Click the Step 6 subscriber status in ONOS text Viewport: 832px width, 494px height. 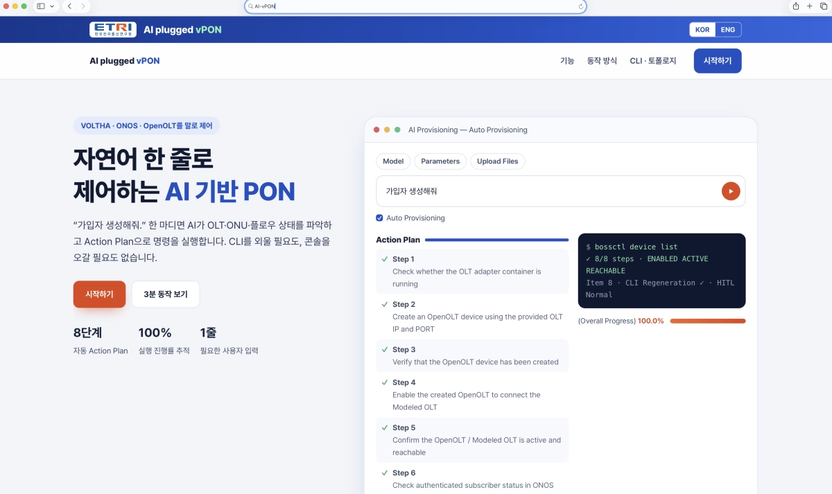tap(473, 485)
